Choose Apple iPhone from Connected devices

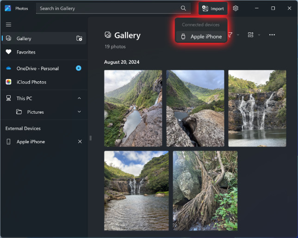click(201, 37)
